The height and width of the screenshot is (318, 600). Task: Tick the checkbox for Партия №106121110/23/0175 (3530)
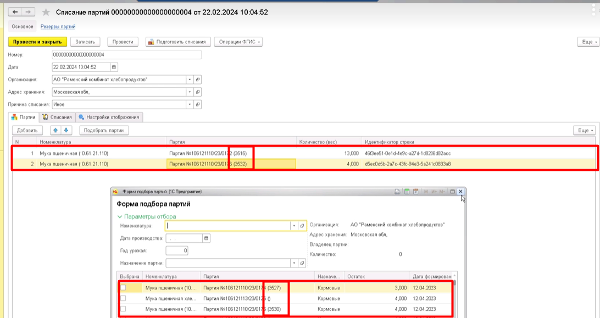coord(123,309)
